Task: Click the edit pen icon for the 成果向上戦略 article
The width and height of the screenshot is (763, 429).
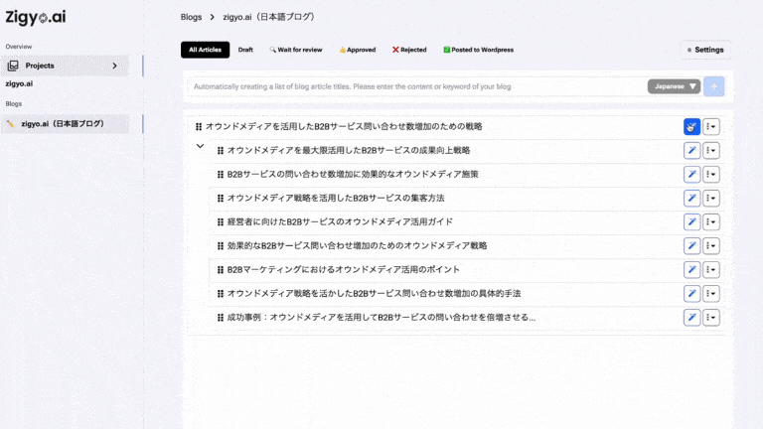Action: tap(691, 150)
